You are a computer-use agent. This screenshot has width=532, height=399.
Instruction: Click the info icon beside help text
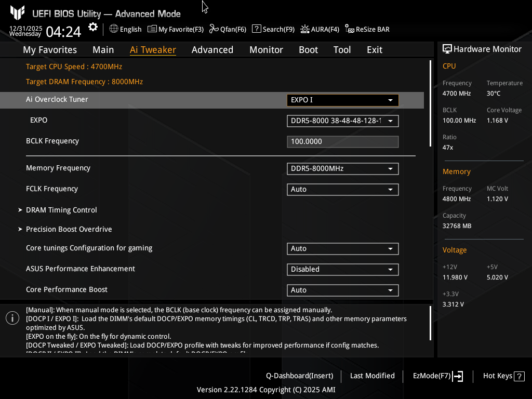point(12,318)
